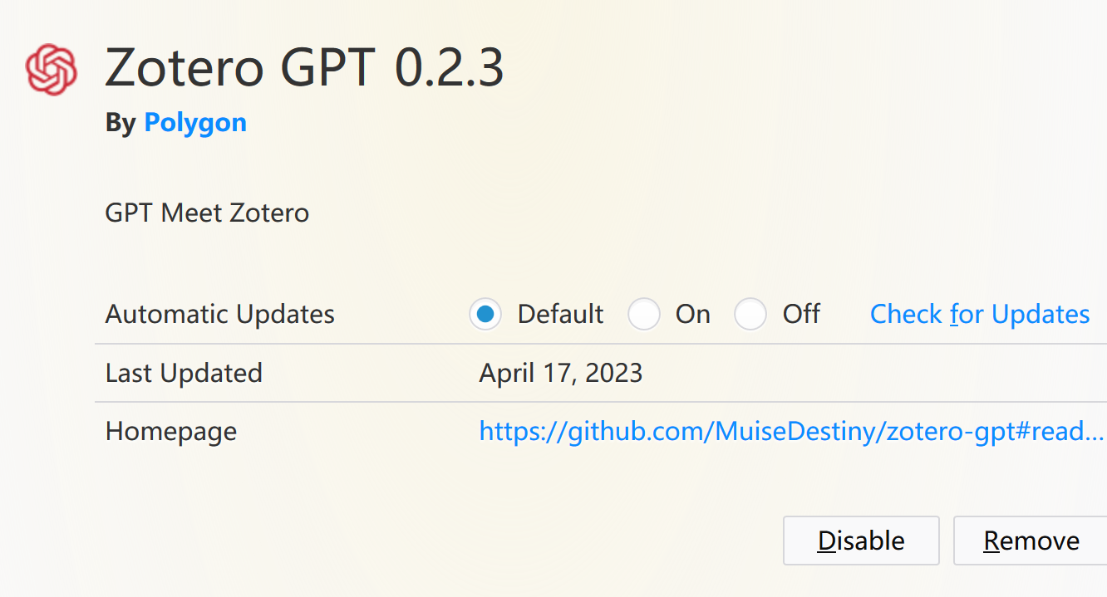Screen dimensions: 1107x597
Task: Select the OpenAI logo beside the title
Action: pyautogui.click(x=51, y=70)
